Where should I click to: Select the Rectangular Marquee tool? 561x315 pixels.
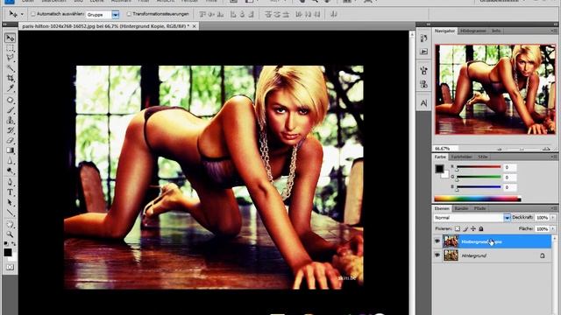pyautogui.click(x=10, y=48)
